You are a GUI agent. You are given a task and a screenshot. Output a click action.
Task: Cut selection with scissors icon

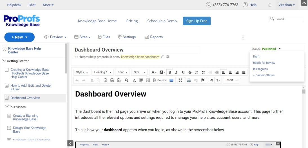coord(92,80)
